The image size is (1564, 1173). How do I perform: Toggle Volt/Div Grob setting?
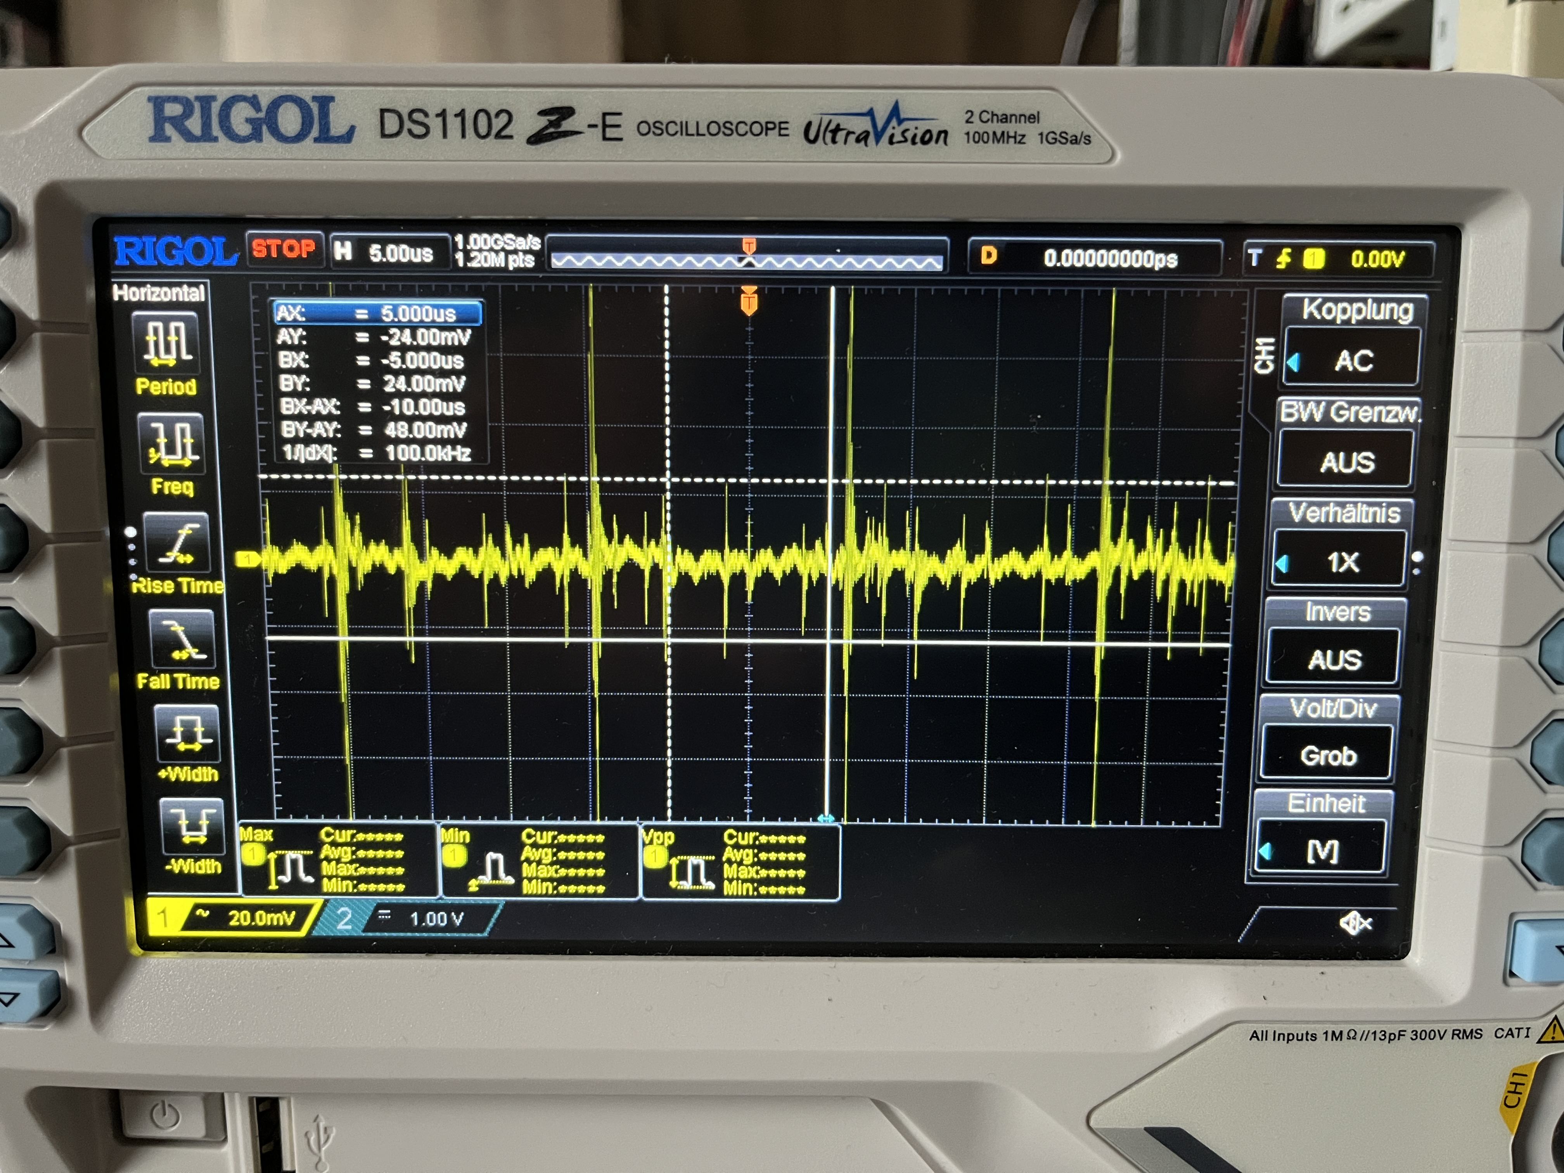[x=1327, y=755]
